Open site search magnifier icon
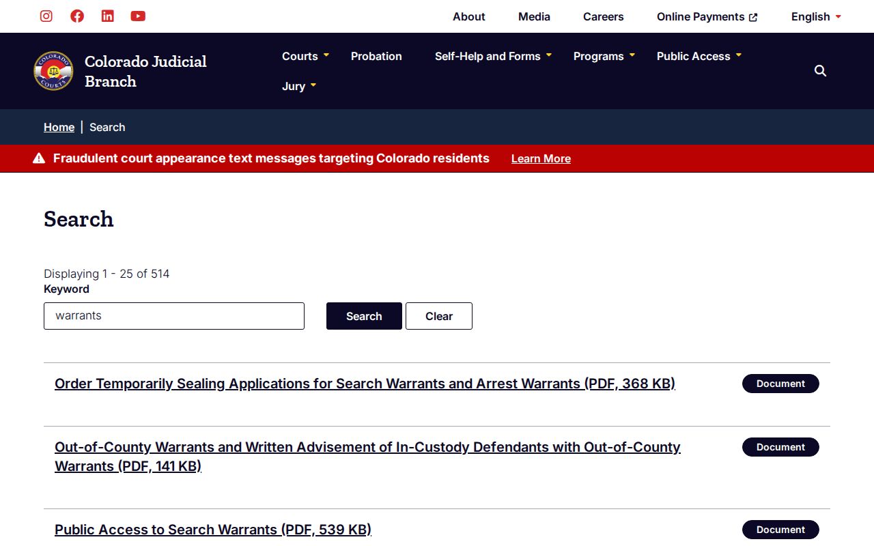The height and width of the screenshot is (546, 874). 821,71
